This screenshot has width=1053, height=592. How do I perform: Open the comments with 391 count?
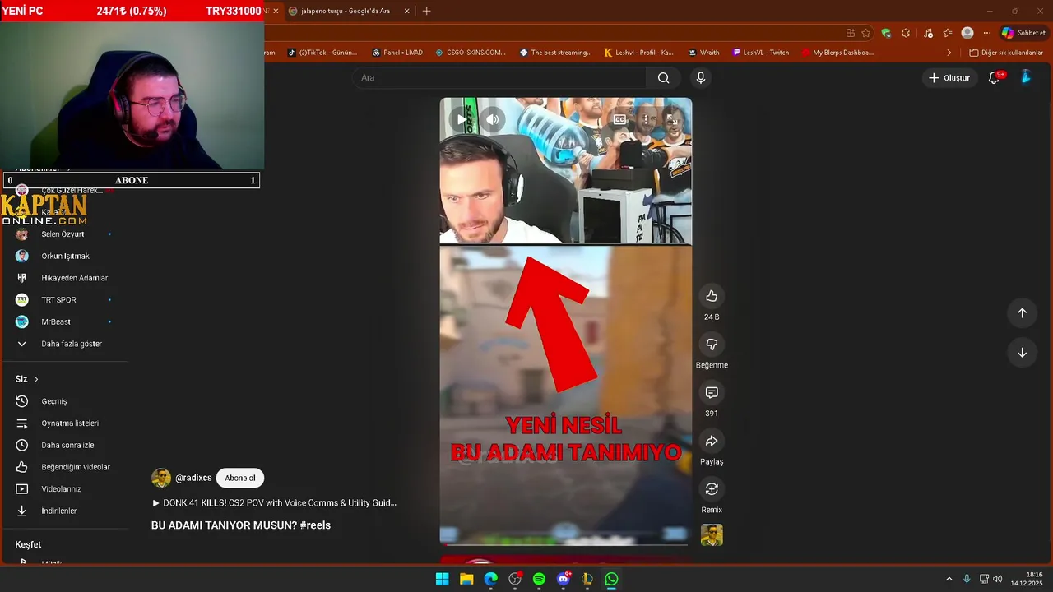(x=712, y=393)
